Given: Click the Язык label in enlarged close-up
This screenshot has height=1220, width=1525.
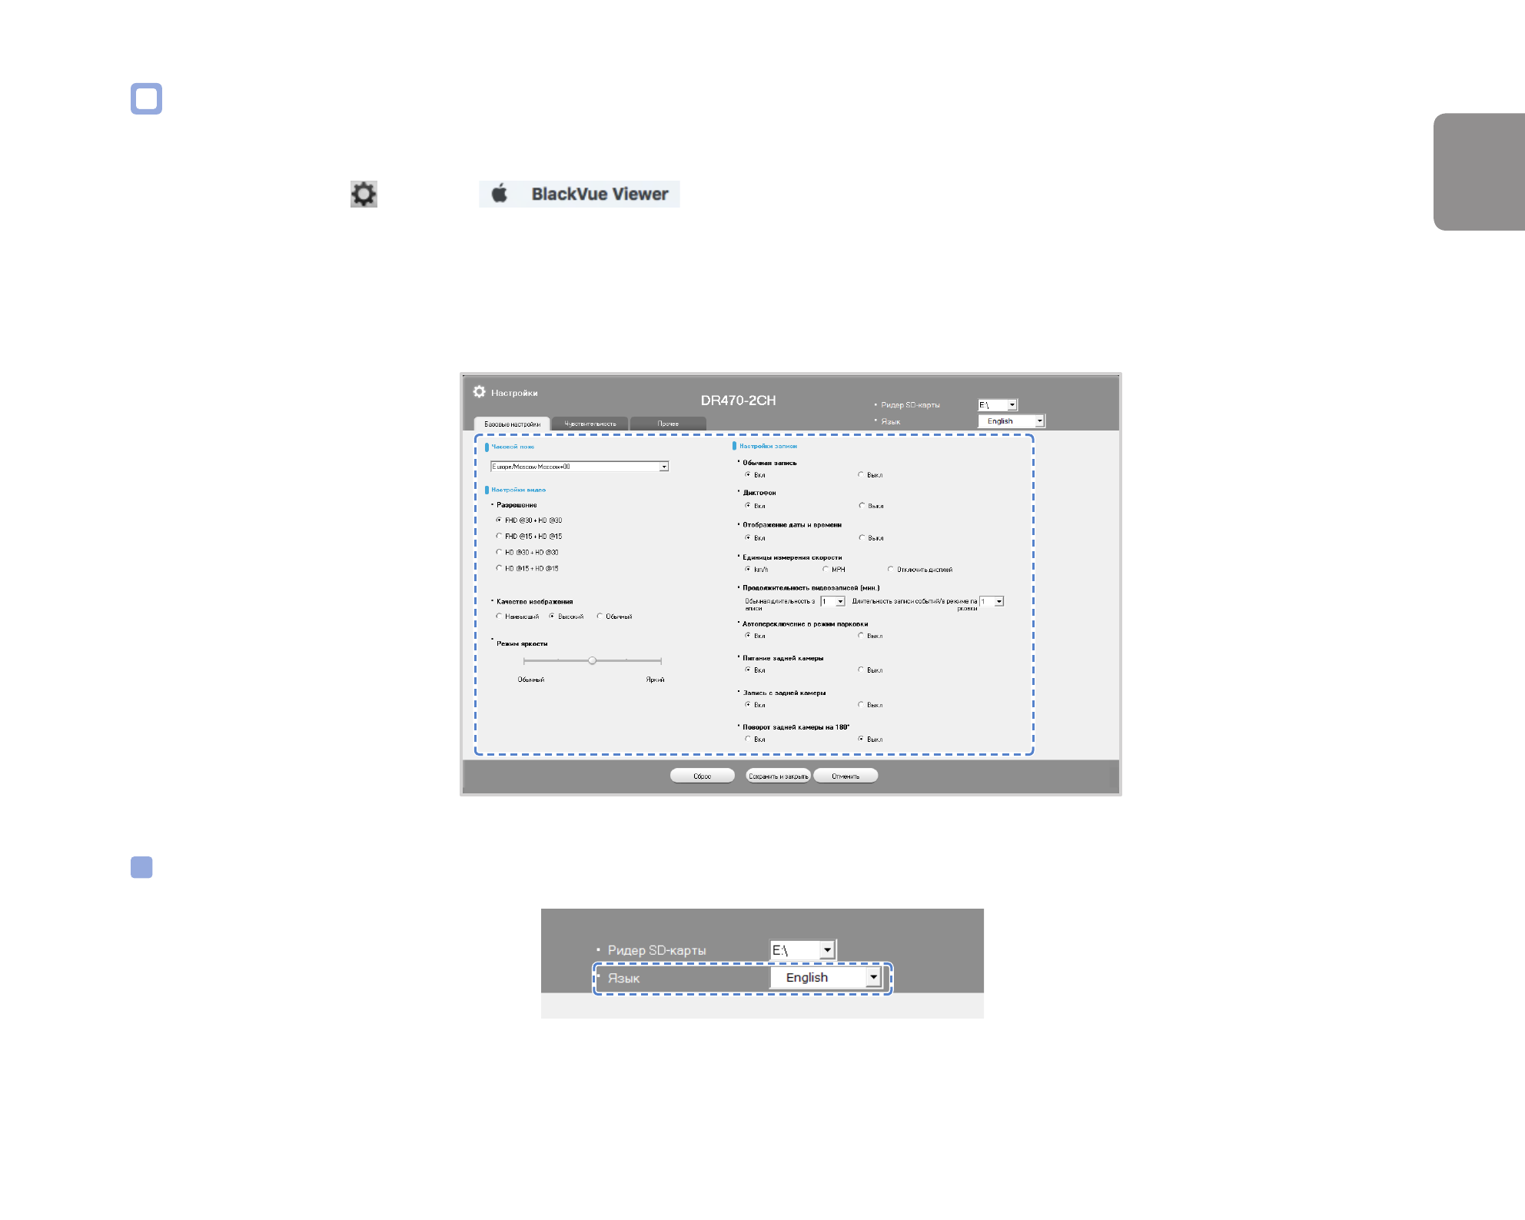Looking at the screenshot, I should click(x=623, y=979).
